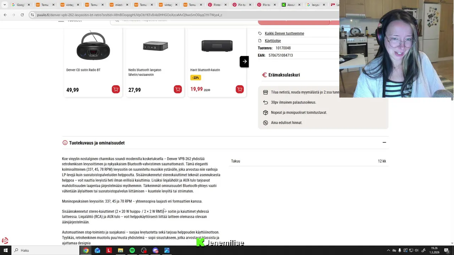Click the 19,99 discounted price
Image resolution: width=454 pixels, height=255 pixels.
(x=196, y=89)
